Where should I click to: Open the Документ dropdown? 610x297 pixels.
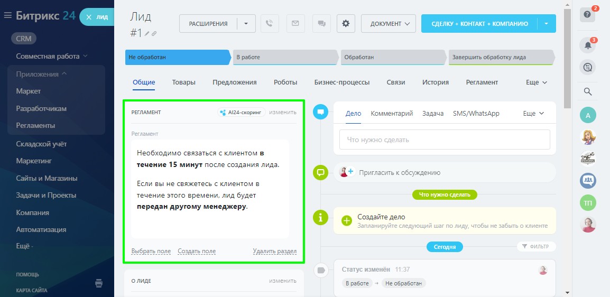388,23
